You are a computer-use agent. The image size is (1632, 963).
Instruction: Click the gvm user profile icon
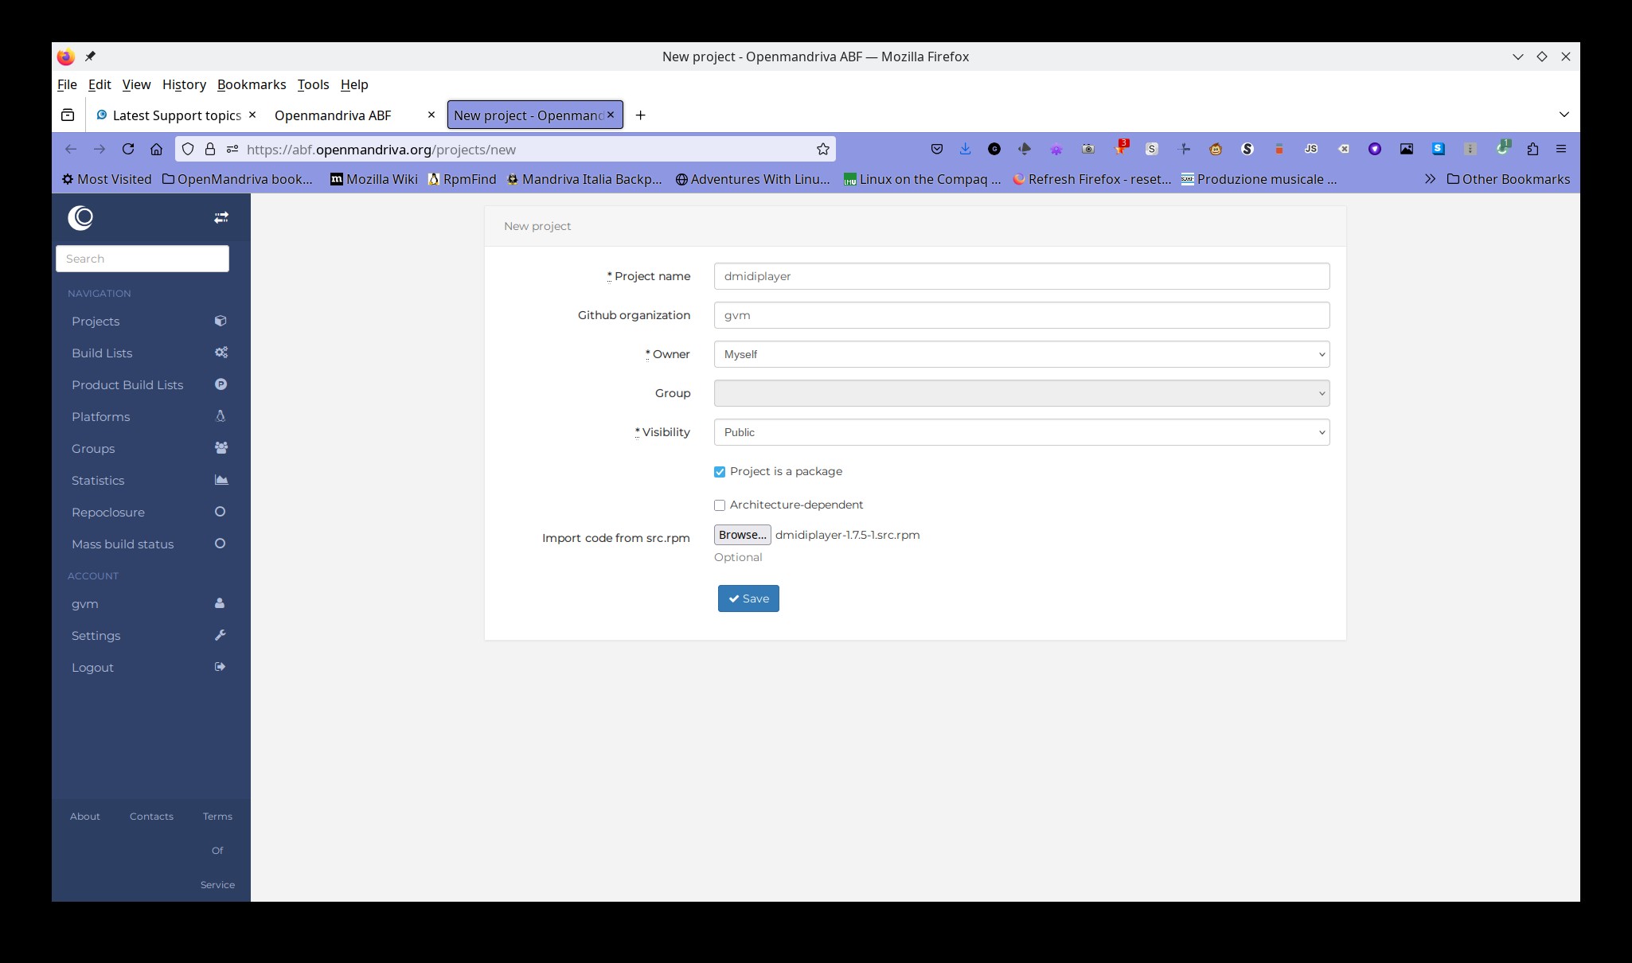click(x=220, y=603)
